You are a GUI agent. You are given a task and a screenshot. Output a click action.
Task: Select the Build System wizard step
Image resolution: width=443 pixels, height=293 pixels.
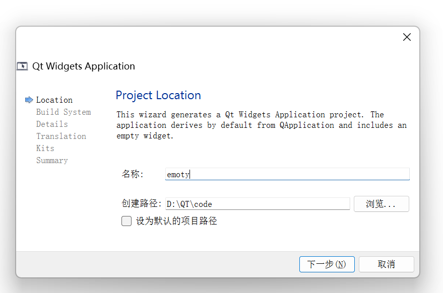coord(64,112)
